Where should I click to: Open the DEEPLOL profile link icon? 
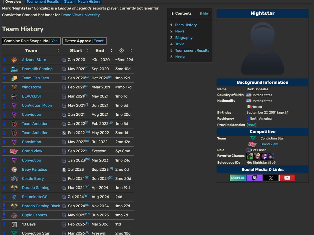[238, 178]
